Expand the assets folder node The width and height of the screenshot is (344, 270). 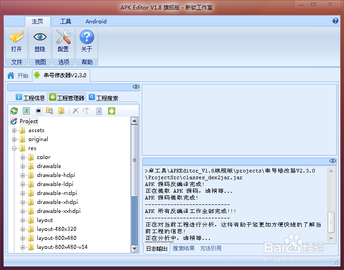pos(14,131)
